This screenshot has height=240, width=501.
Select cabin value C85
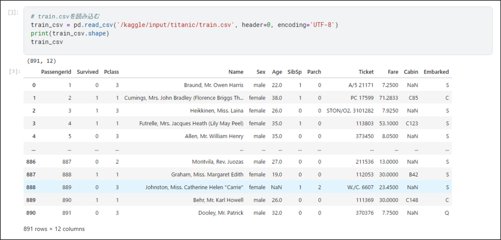click(413, 98)
